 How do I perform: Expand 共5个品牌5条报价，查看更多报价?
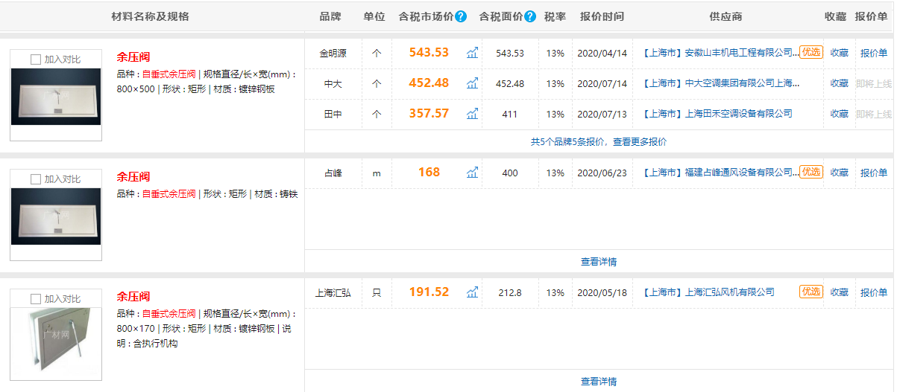(x=599, y=141)
